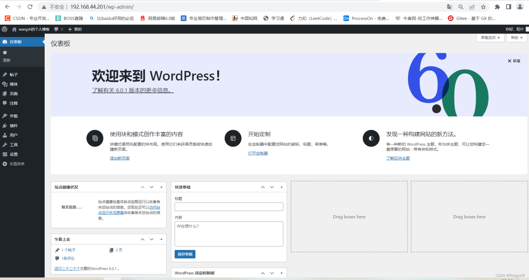Viewport: 529px width, 280px height.
Task: Click the browser reload icon
Action: 30,7
